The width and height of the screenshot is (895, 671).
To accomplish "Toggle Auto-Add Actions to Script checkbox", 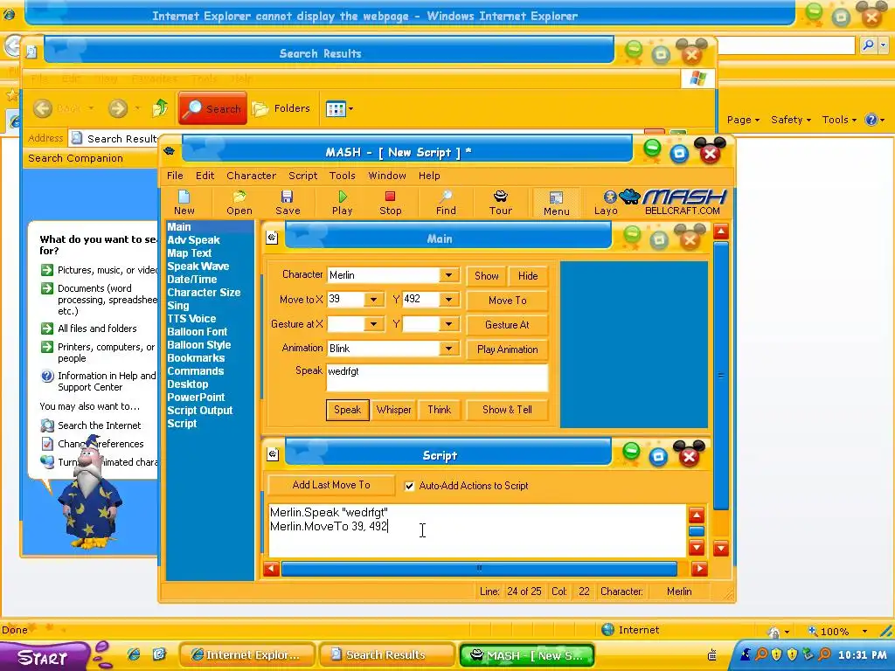I will [409, 486].
